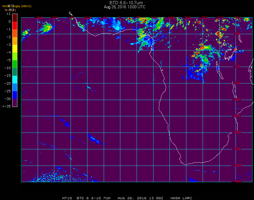Image resolution: width=254 pixels, height=200 pixels.
Task: Click the '25S' latitude label
Action: click(x=237, y=132)
